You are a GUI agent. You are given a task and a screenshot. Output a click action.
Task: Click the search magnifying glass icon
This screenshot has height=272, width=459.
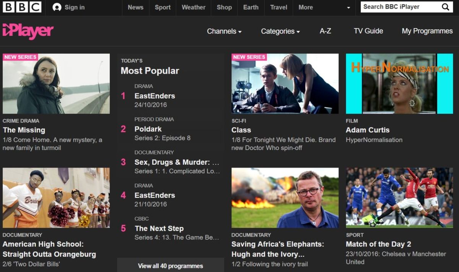pos(446,7)
